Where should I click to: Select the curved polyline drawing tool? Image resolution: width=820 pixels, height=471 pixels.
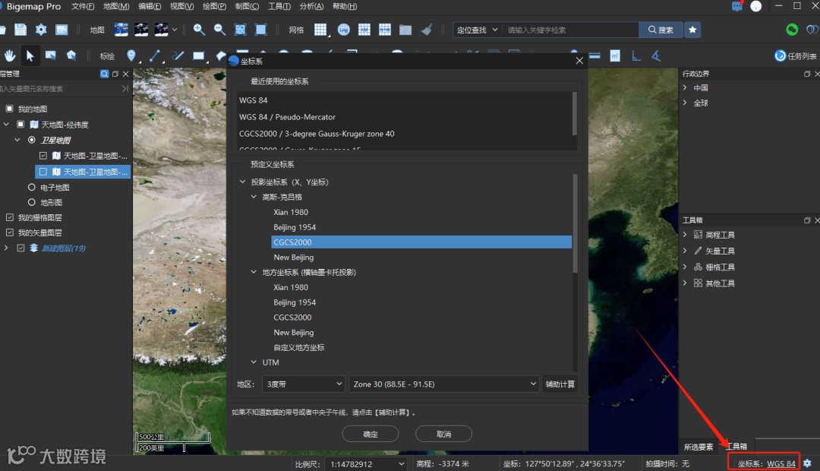(178, 55)
